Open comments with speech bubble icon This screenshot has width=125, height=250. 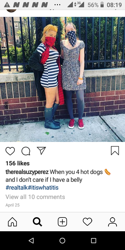point(26,151)
